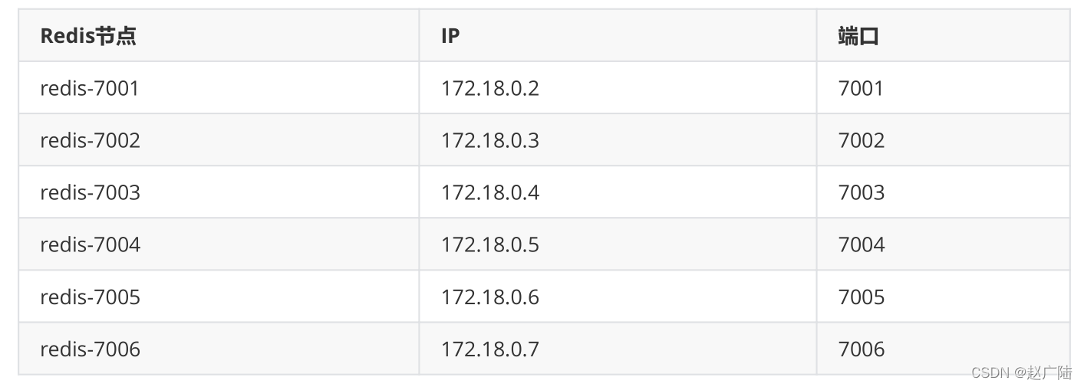Click port value 7004 in 端口 column
The width and height of the screenshot is (1084, 387).
(861, 244)
